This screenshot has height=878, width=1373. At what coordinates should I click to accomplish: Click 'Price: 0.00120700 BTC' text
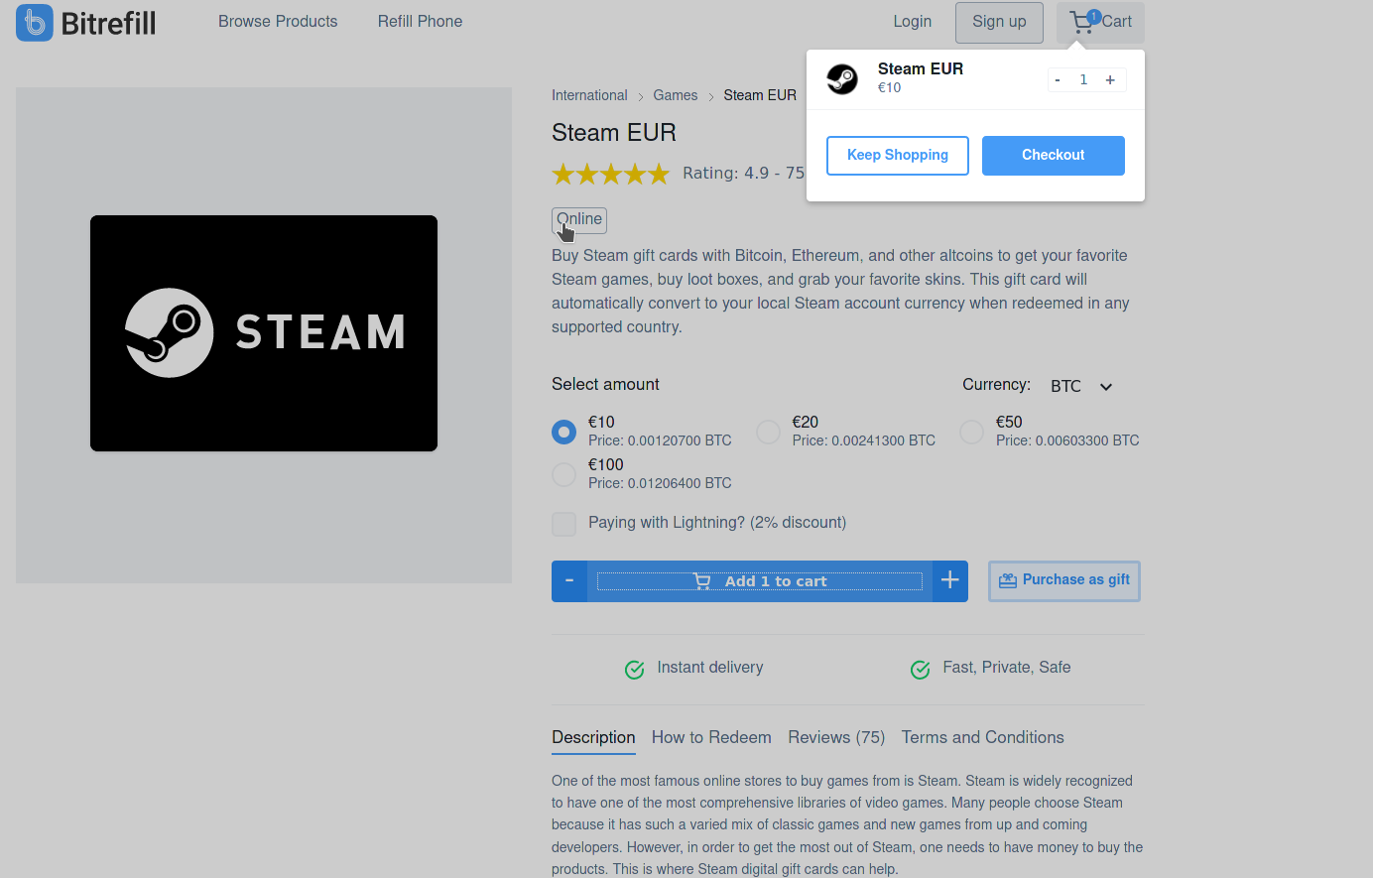click(x=660, y=440)
